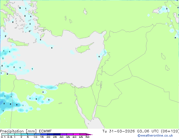Click the "0" value off the Lebanon coast
This screenshot has height=138, width=179.
pyautogui.click(x=99, y=57)
